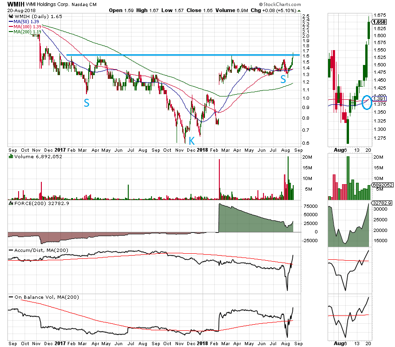This screenshot has width=395, height=347.
Task: Click the Open 1.59 value in header
Action: coord(121,10)
